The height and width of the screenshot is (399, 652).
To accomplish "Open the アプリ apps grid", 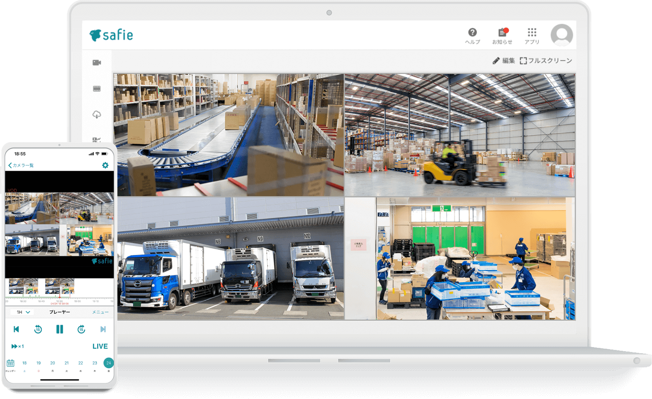I will 532,35.
